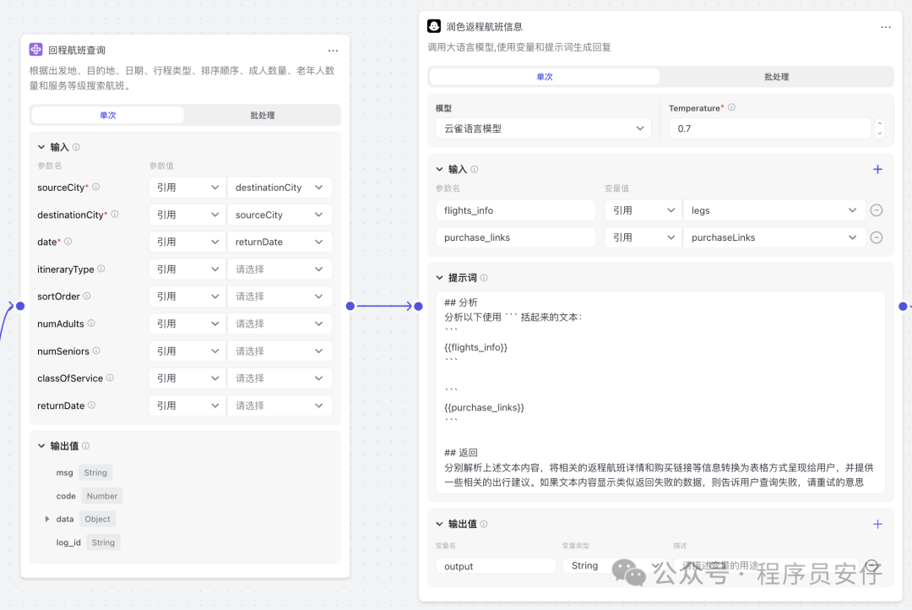Click the info icon next to sourceCity

tap(96, 188)
